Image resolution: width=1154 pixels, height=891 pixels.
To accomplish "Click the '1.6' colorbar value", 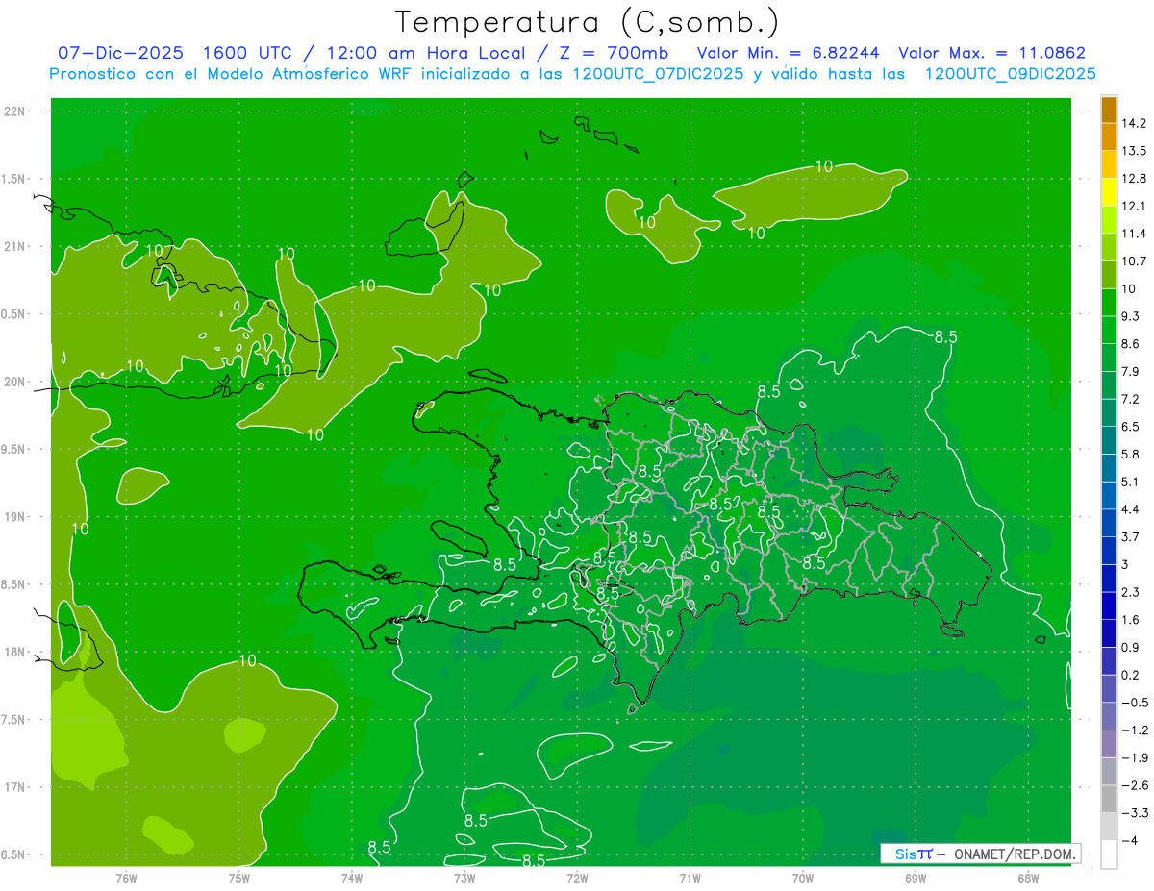I will point(1130,620).
